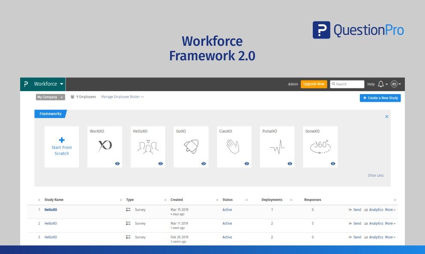Focus the Search input field
The width and height of the screenshot is (425, 254).
(x=347, y=84)
